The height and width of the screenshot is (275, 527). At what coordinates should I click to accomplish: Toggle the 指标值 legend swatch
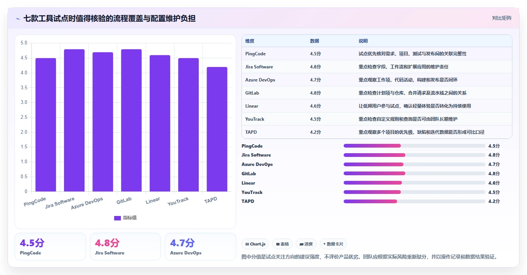click(x=118, y=218)
